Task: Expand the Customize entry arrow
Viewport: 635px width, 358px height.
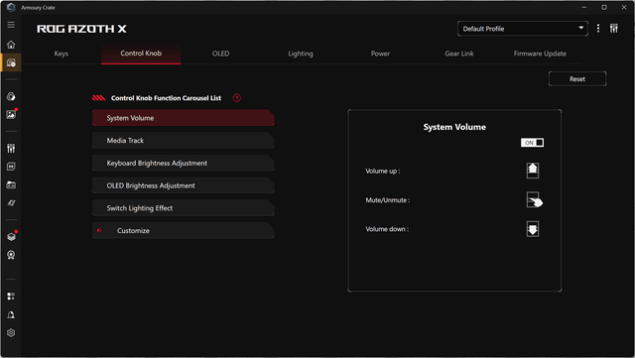Action: coord(99,230)
